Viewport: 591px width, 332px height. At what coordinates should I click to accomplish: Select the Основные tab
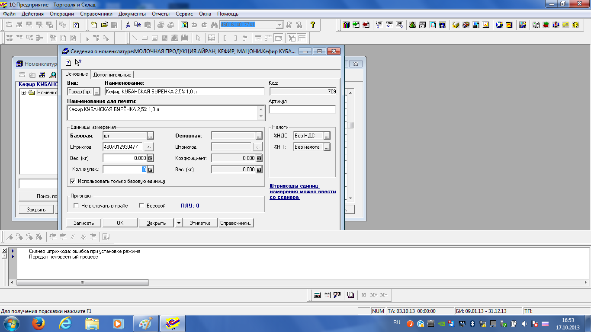77,74
